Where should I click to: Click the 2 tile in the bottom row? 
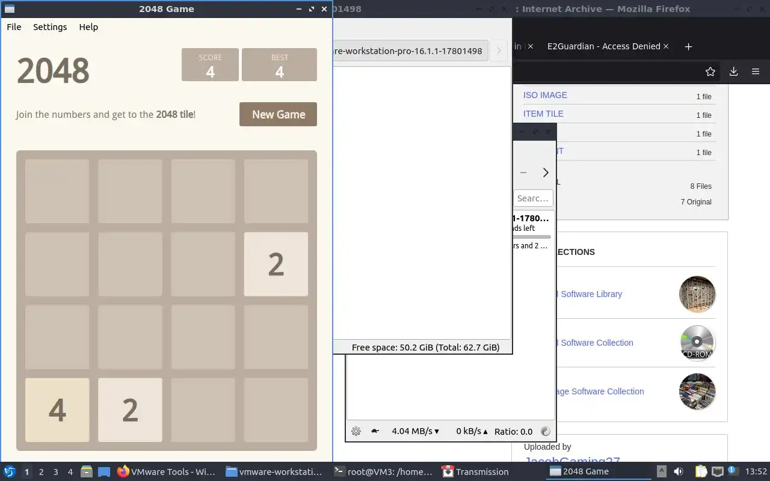130,410
